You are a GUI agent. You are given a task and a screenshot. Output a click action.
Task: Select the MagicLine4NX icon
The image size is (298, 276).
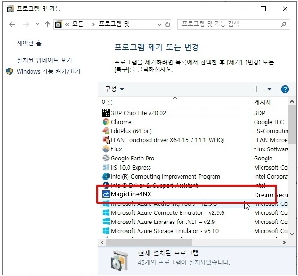[x=106, y=194]
